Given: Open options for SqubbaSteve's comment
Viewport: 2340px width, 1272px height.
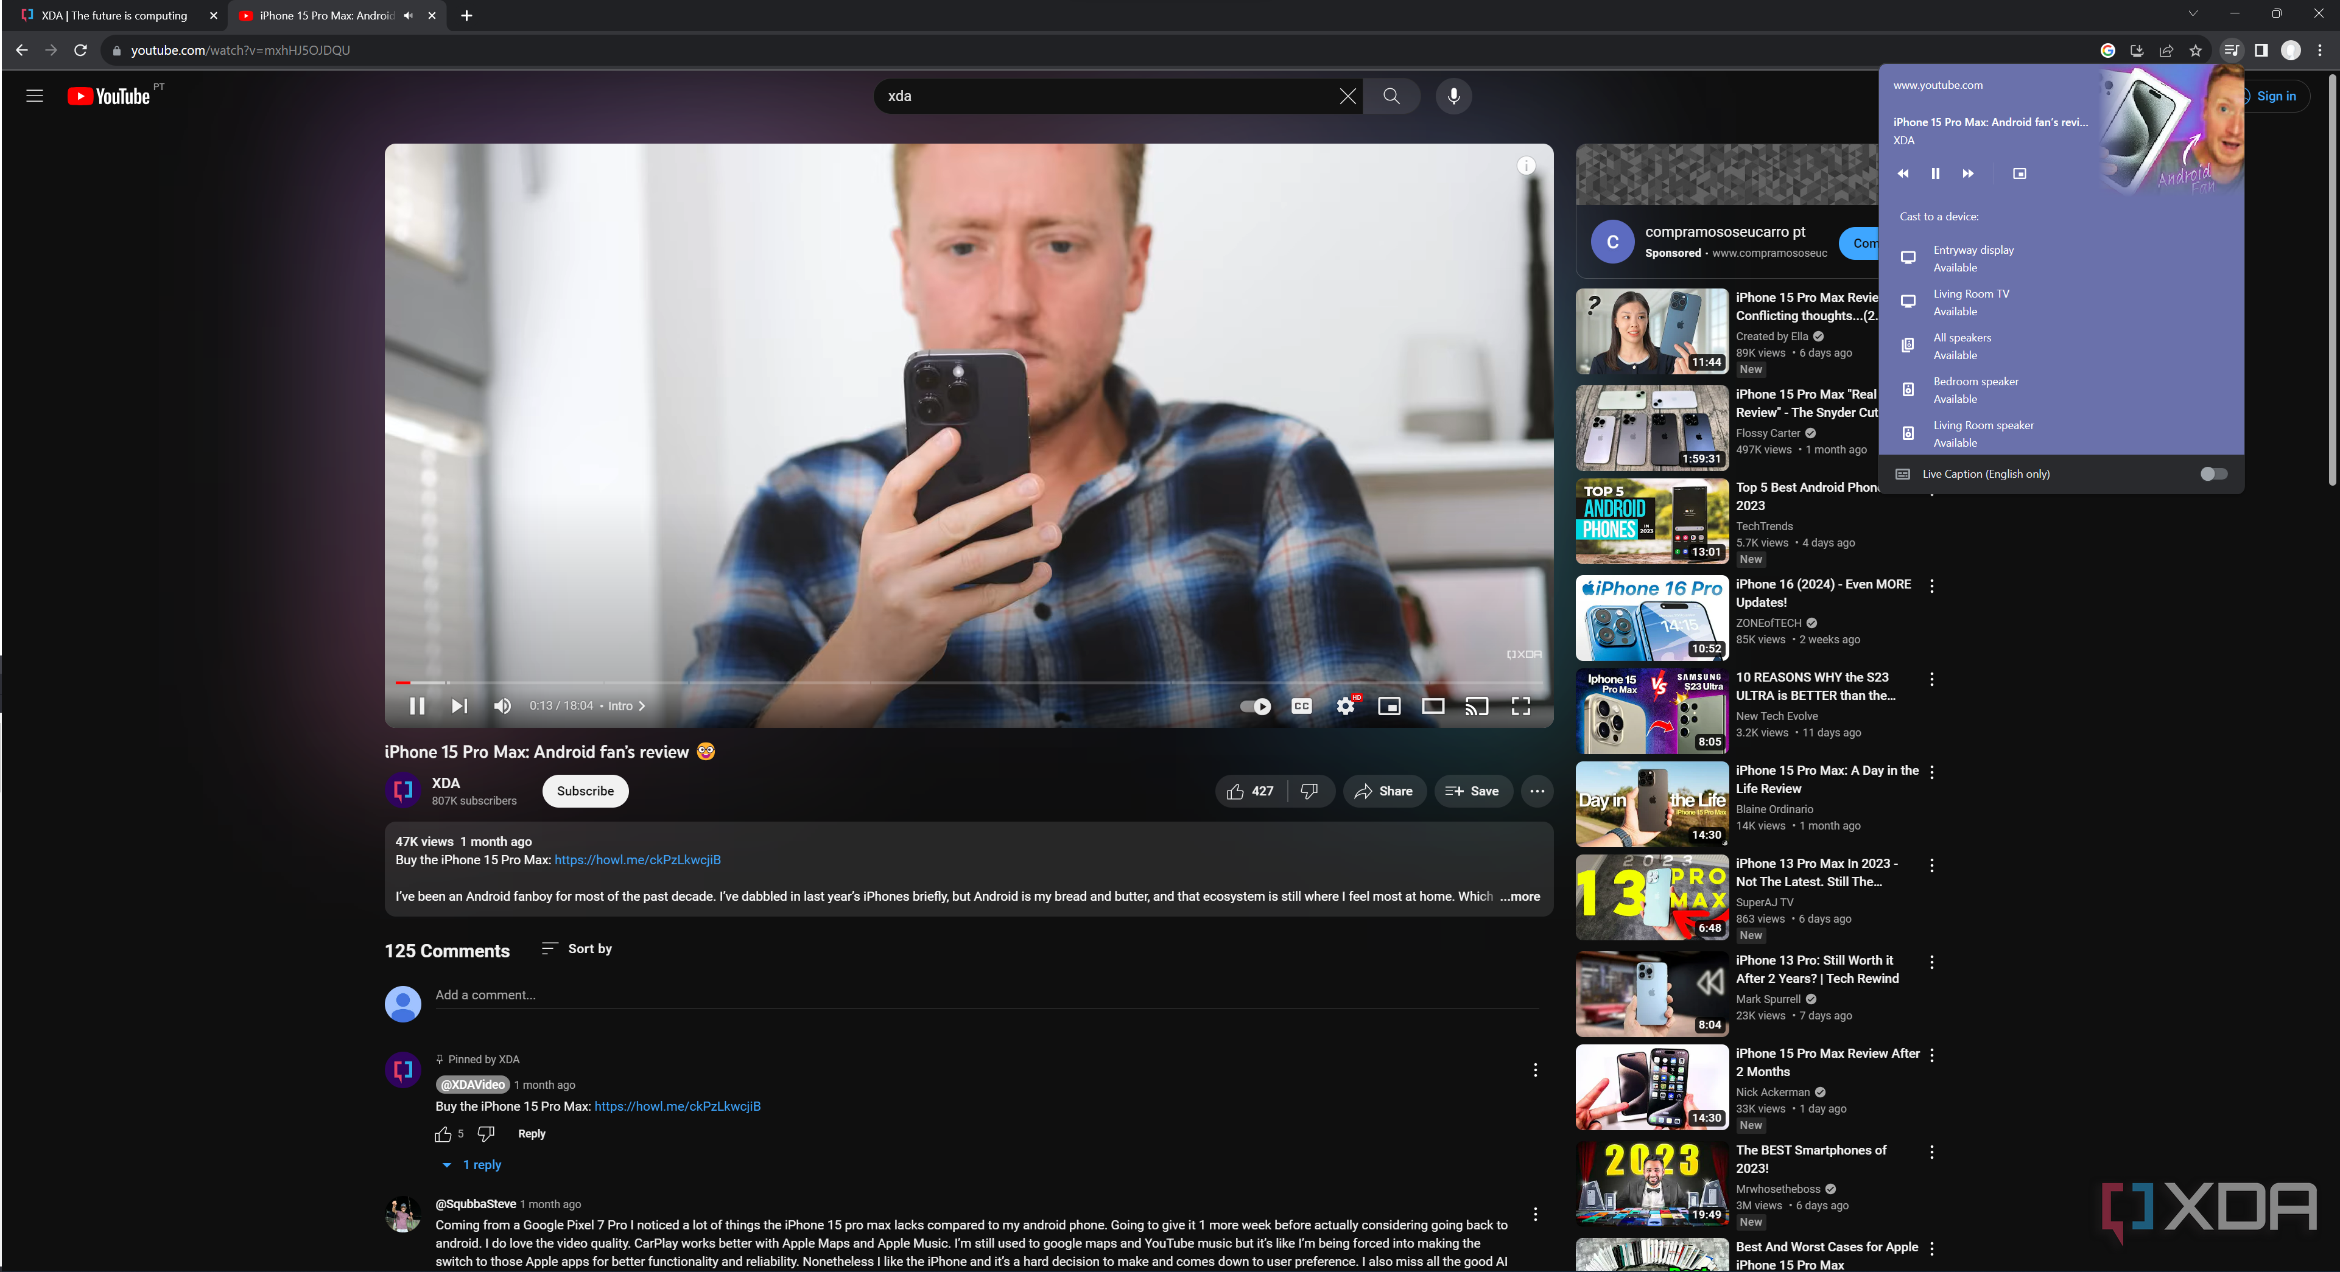Looking at the screenshot, I should point(1535,1215).
